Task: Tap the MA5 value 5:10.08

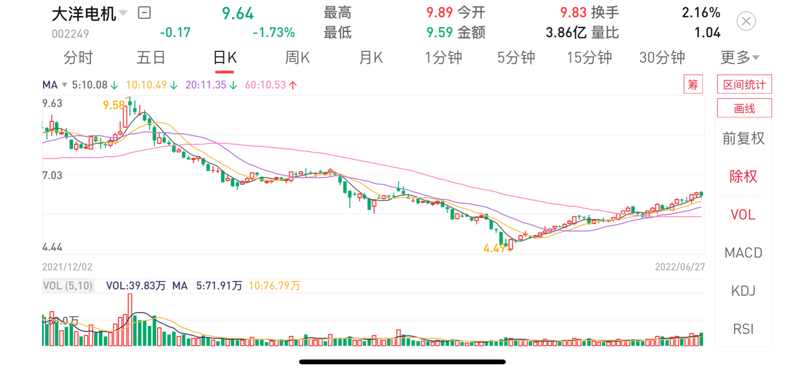Action: click(95, 85)
